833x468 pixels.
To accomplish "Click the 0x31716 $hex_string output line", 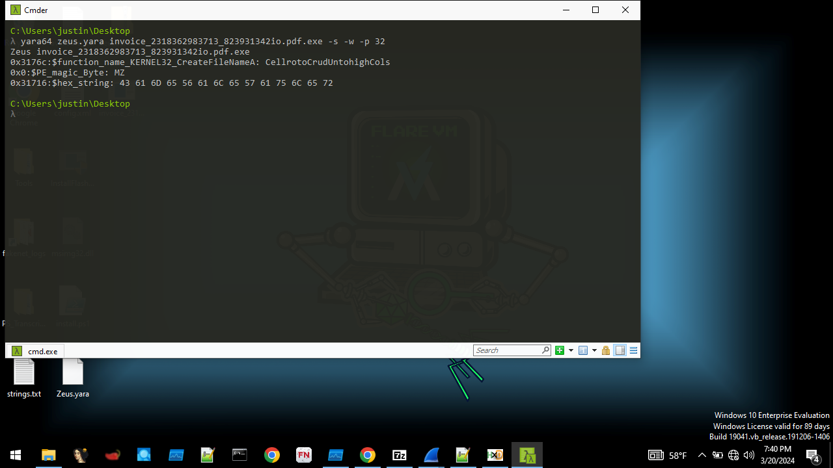I will (x=172, y=83).
